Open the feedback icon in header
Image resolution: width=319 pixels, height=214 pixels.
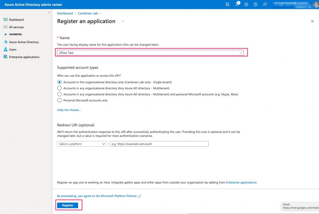(265, 4)
